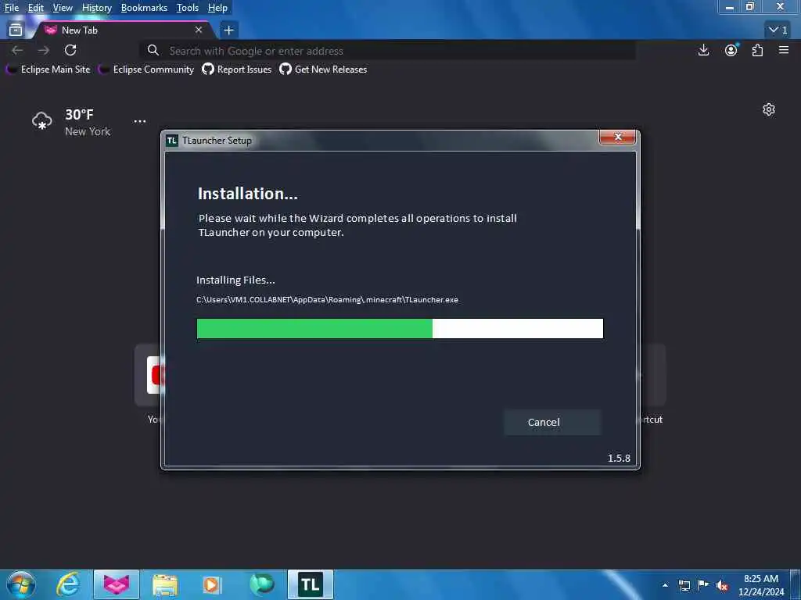This screenshot has height=600, width=801.
Task: Open Report Issues bookmark
Action: [237, 70]
